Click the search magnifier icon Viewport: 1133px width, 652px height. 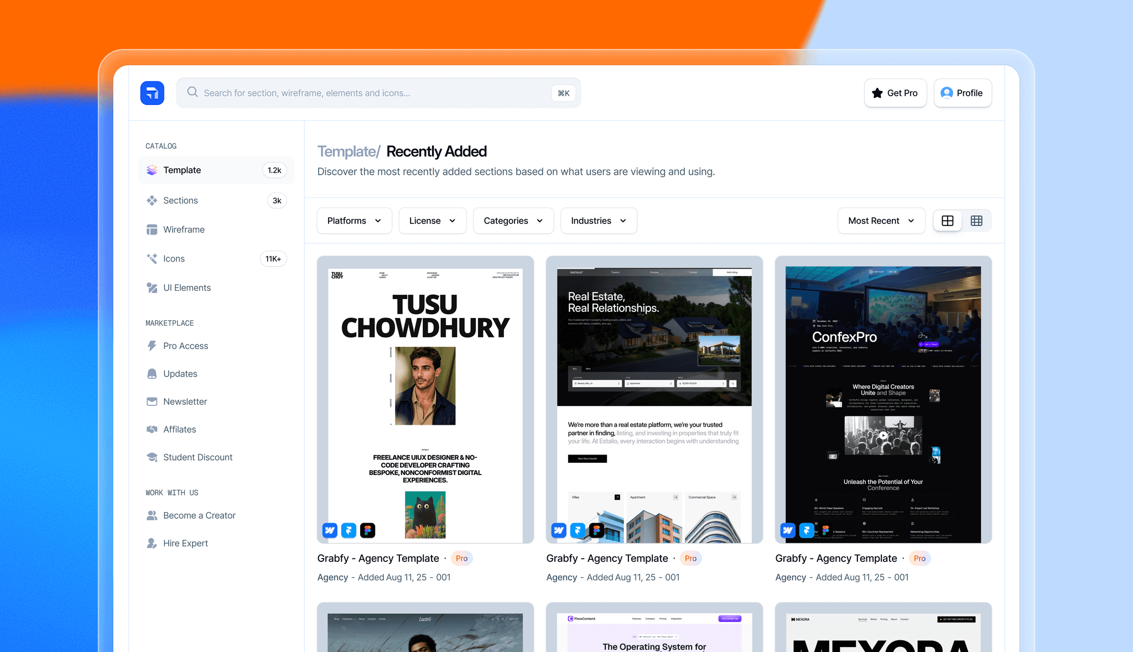click(193, 92)
